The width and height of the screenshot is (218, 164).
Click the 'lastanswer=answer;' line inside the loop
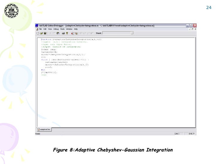[56, 62]
